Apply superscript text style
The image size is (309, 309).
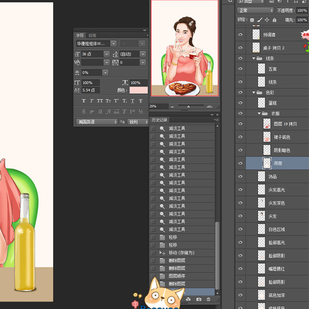(x=116, y=101)
